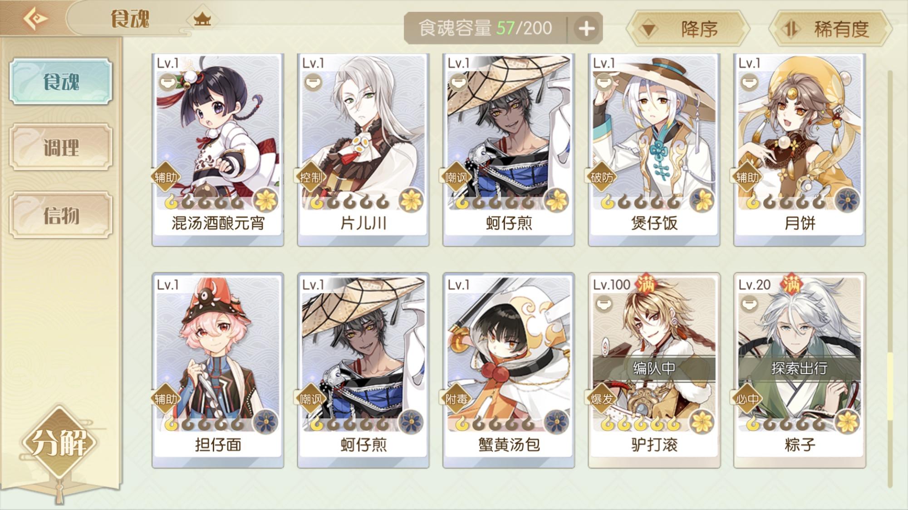Select the 担仔面 character card
Image resolution: width=908 pixels, height=510 pixels.
[218, 370]
